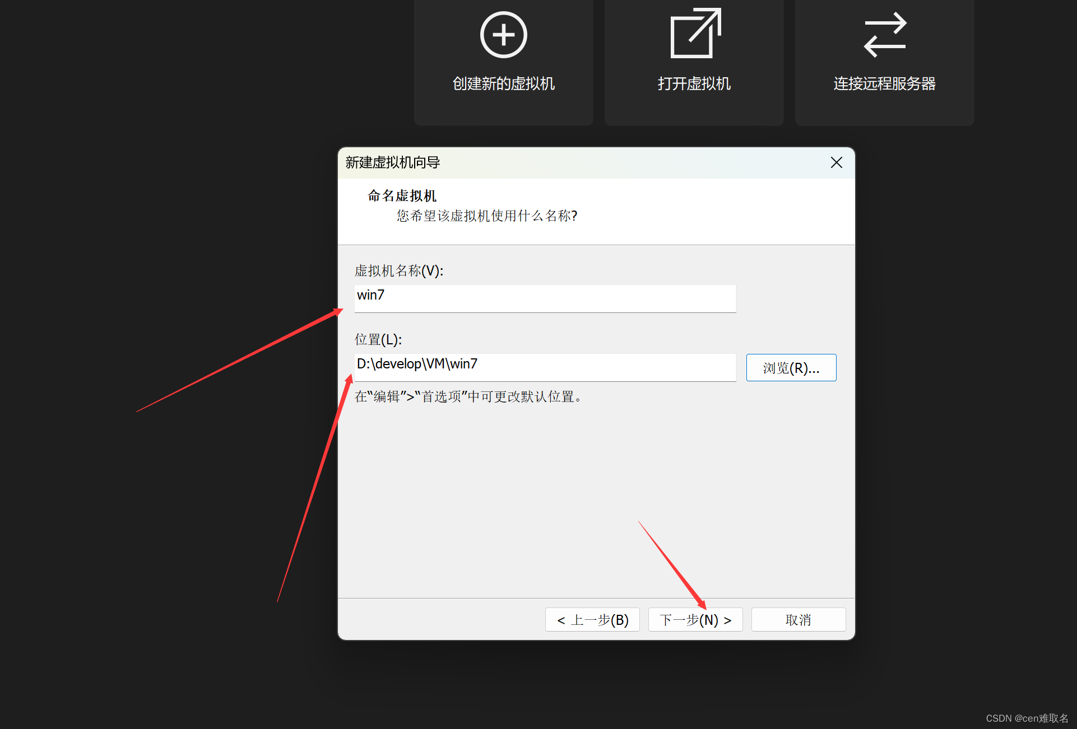This screenshot has width=1077, height=729.
Task: Click the 您希望该虚拟机使用什么名称 subtitle text
Action: point(486,216)
